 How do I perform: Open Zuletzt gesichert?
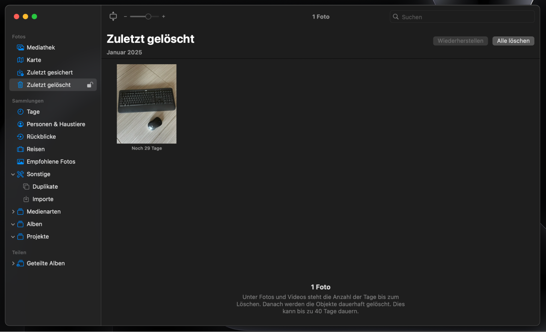49,72
